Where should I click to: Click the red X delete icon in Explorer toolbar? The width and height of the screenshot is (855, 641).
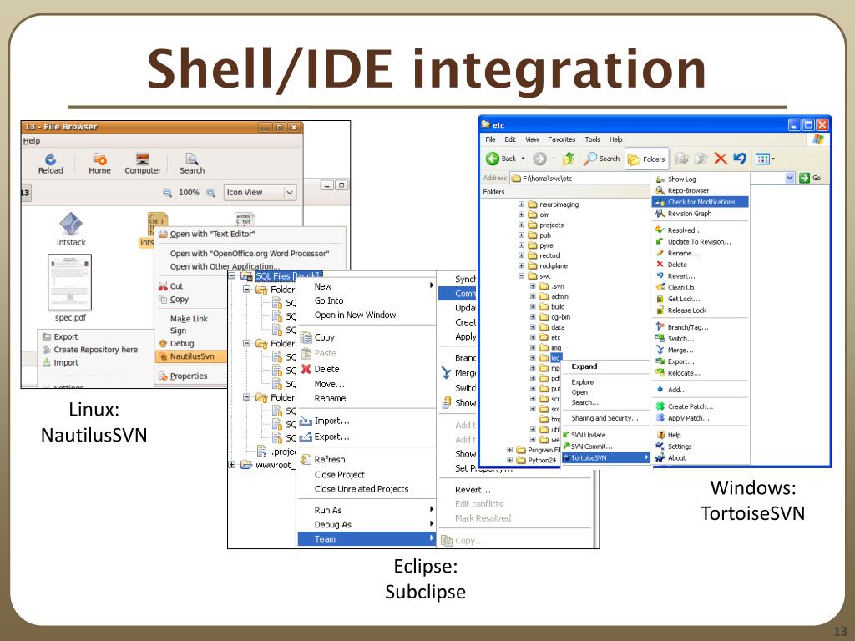click(721, 159)
